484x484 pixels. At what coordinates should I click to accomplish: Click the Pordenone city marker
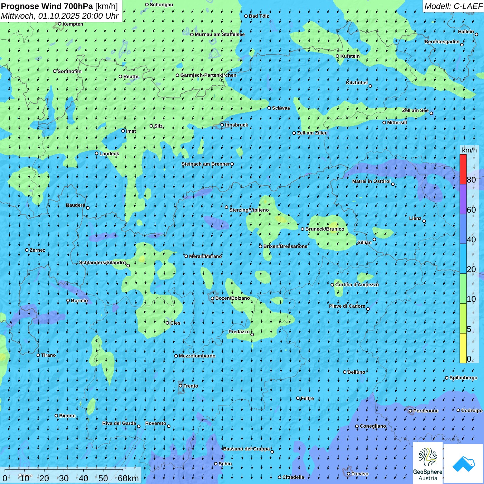coord(410,411)
